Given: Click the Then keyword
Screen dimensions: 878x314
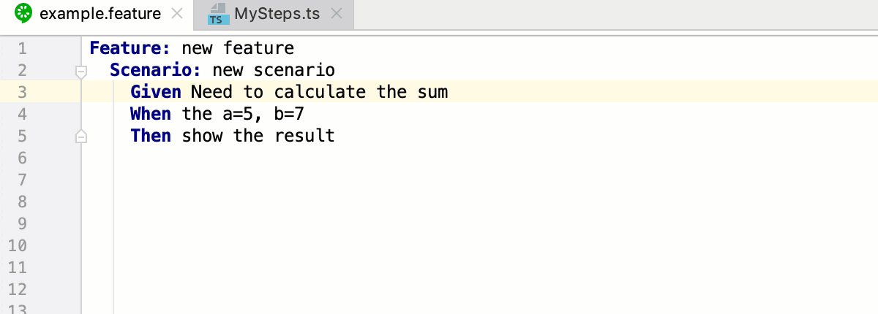Looking at the screenshot, I should 151,136.
